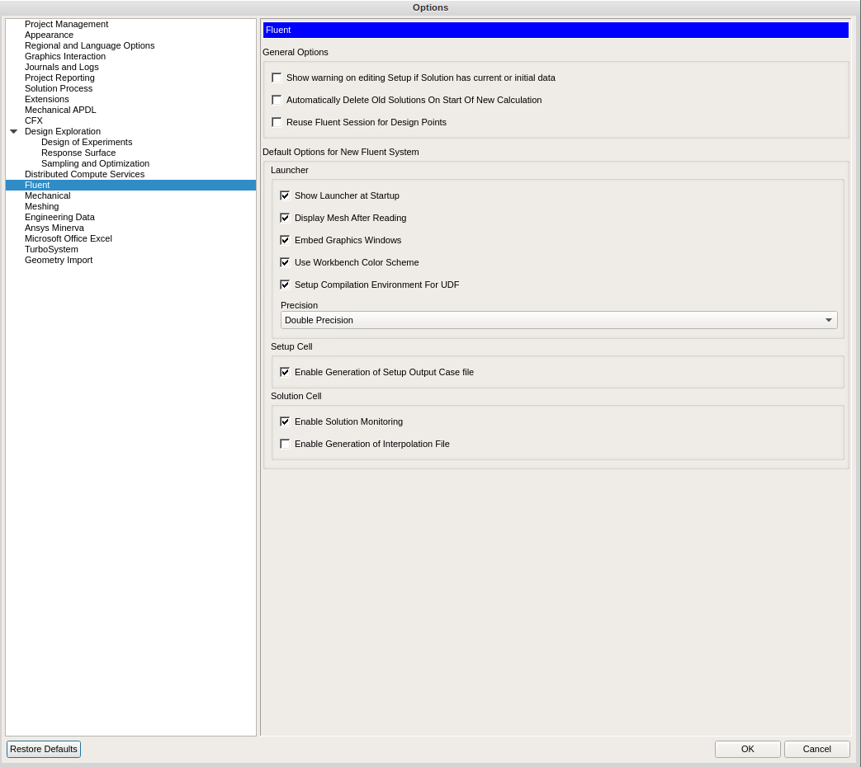Open Geometry Import options
This screenshot has width=861, height=767.
[x=59, y=260]
